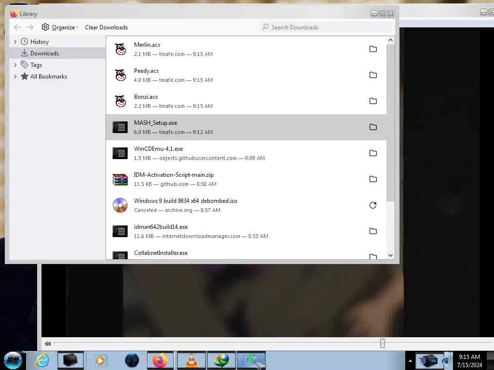Viewport: 494px width, 370px height.
Task: Go back with the Library back arrow
Action: tap(17, 27)
